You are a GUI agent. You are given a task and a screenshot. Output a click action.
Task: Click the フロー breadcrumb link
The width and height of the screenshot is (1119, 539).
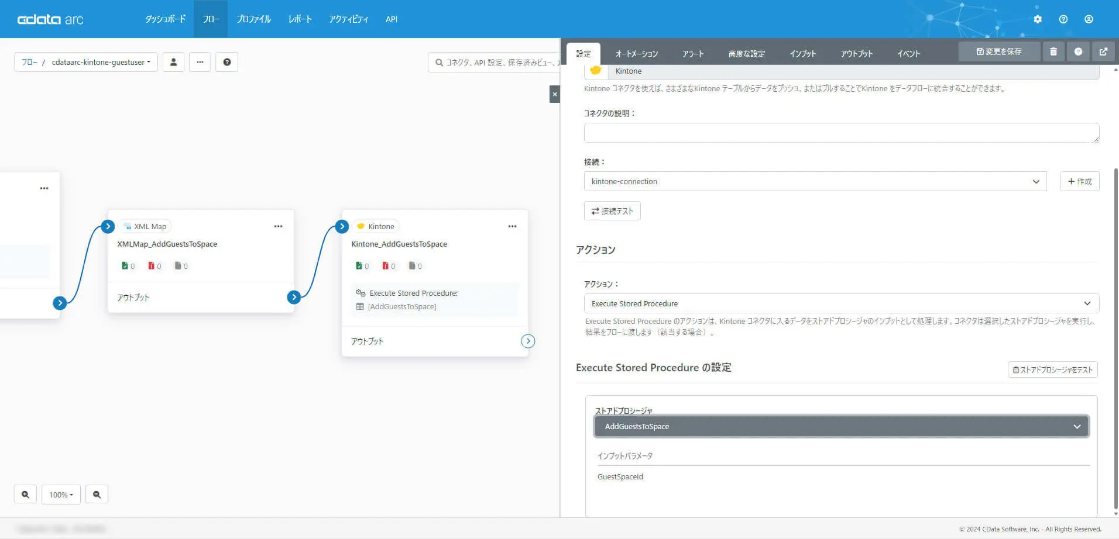click(x=29, y=62)
